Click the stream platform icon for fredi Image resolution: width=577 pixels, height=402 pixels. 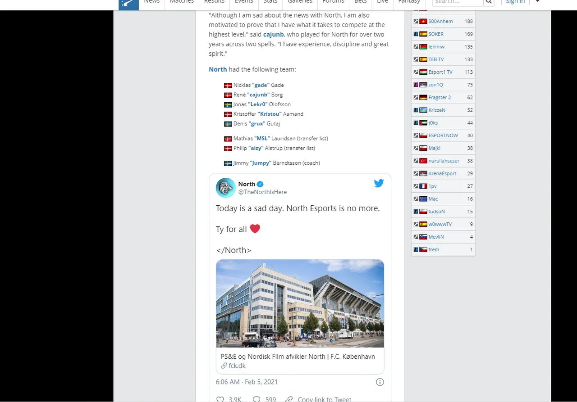416,249
